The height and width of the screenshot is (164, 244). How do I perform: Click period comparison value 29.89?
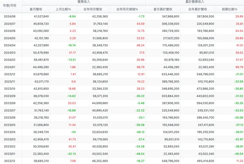point(239,16)
